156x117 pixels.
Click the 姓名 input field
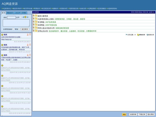11,17
